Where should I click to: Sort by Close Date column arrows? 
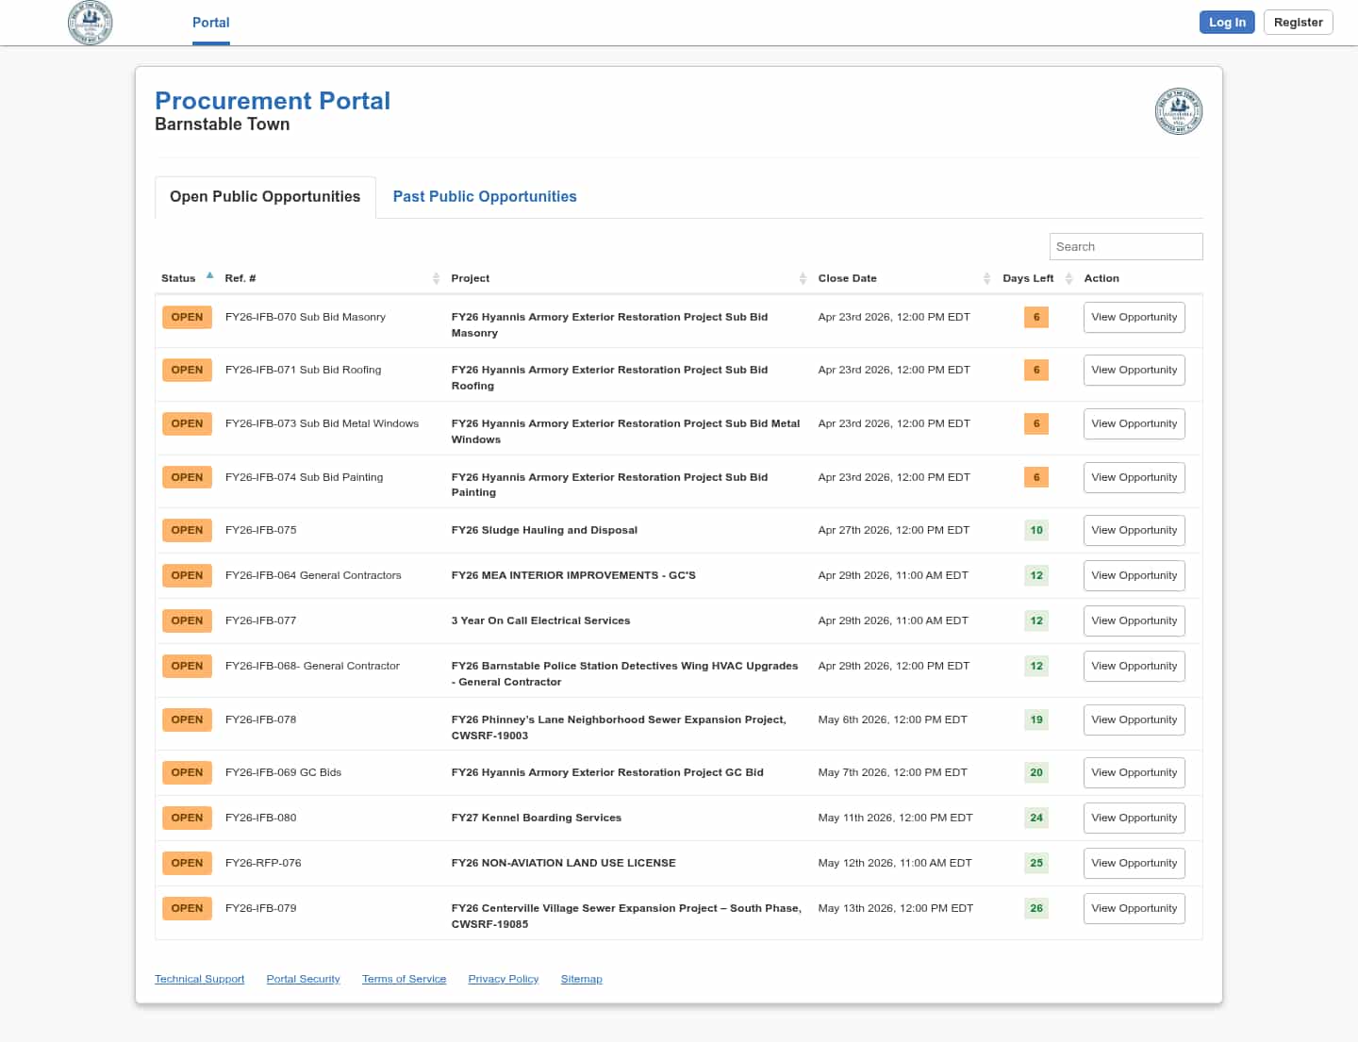tap(986, 278)
